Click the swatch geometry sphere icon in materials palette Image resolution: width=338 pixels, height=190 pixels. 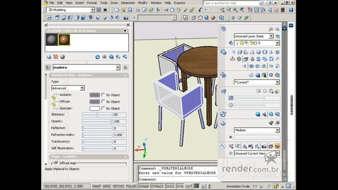[x=49, y=57]
